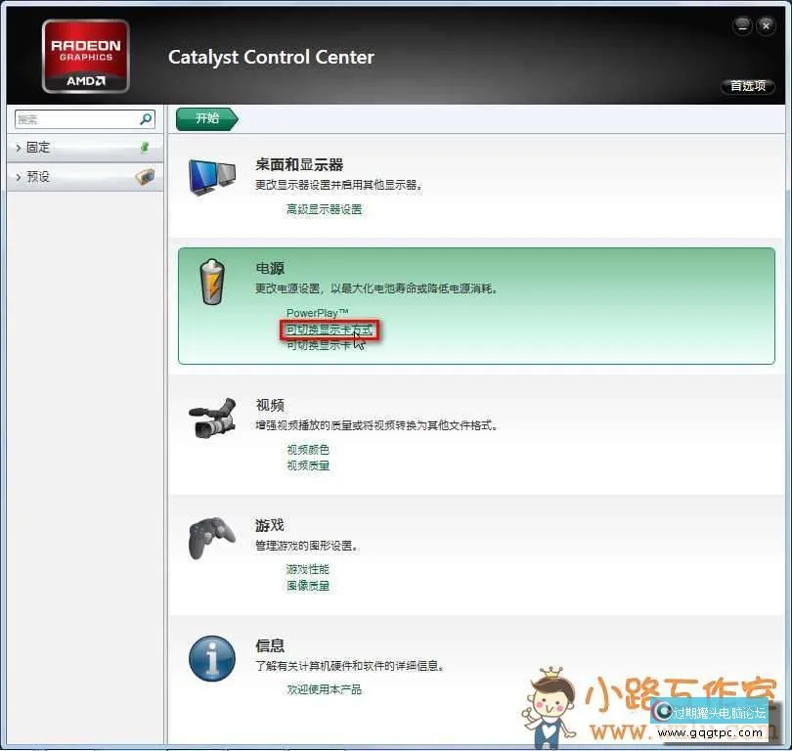Click the preset box icon beside 预设
This screenshot has width=792, height=751.
[143, 177]
